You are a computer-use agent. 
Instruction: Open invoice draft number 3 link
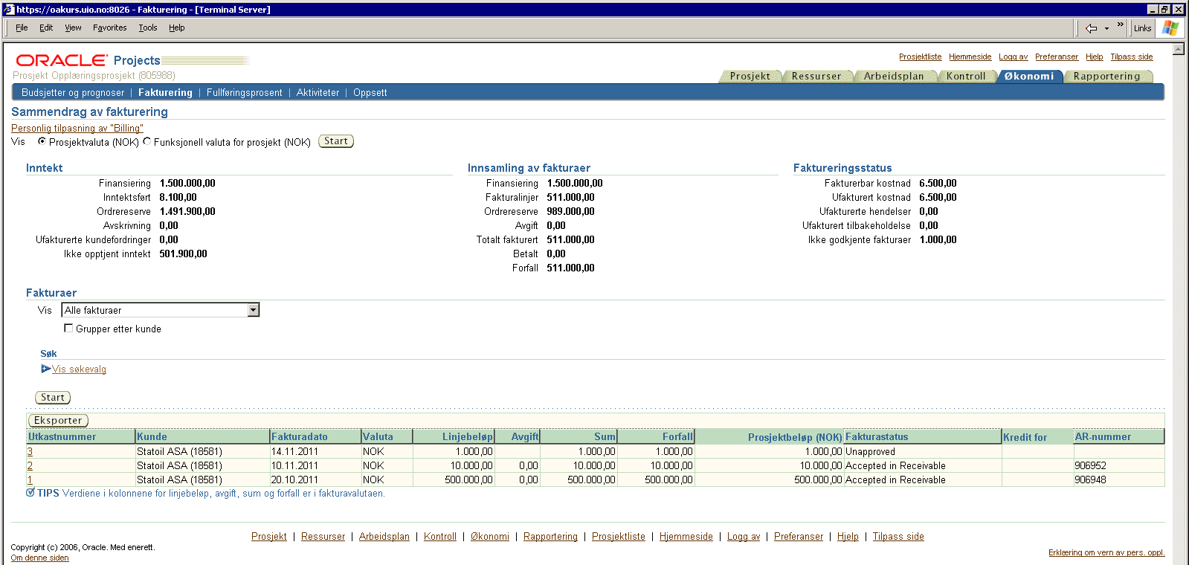30,451
